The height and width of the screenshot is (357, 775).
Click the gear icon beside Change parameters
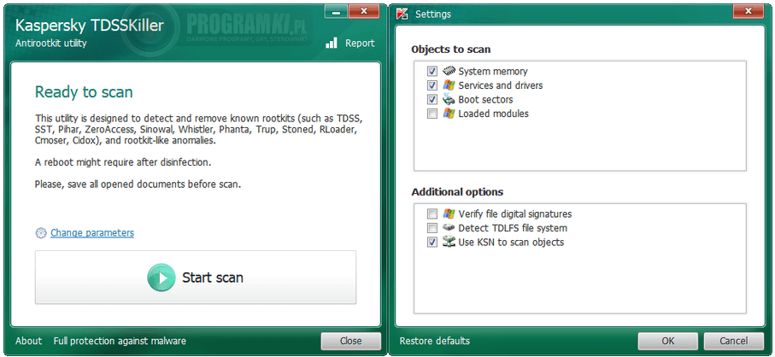(x=41, y=232)
